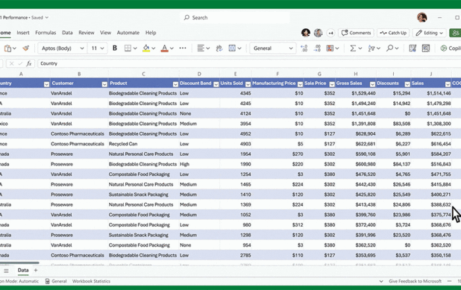Open Discount Band filter arrow
The width and height of the screenshot is (461, 290).
point(216,85)
